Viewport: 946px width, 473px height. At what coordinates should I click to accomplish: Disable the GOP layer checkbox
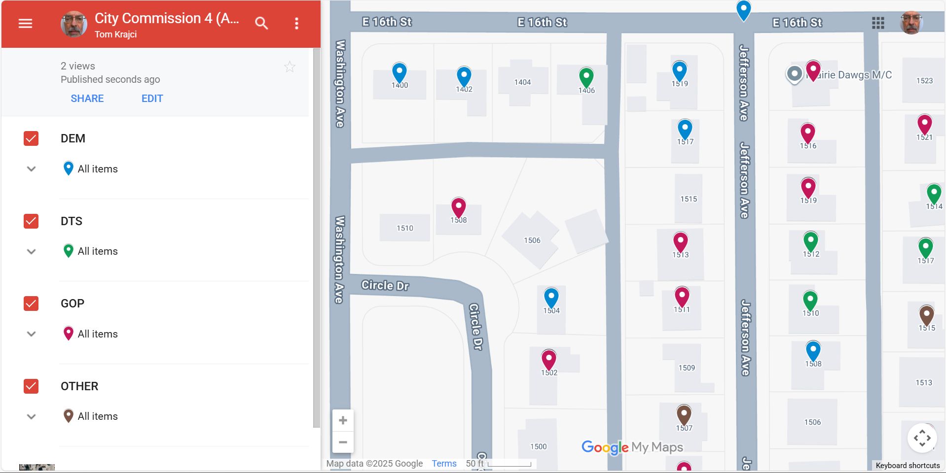[31, 304]
